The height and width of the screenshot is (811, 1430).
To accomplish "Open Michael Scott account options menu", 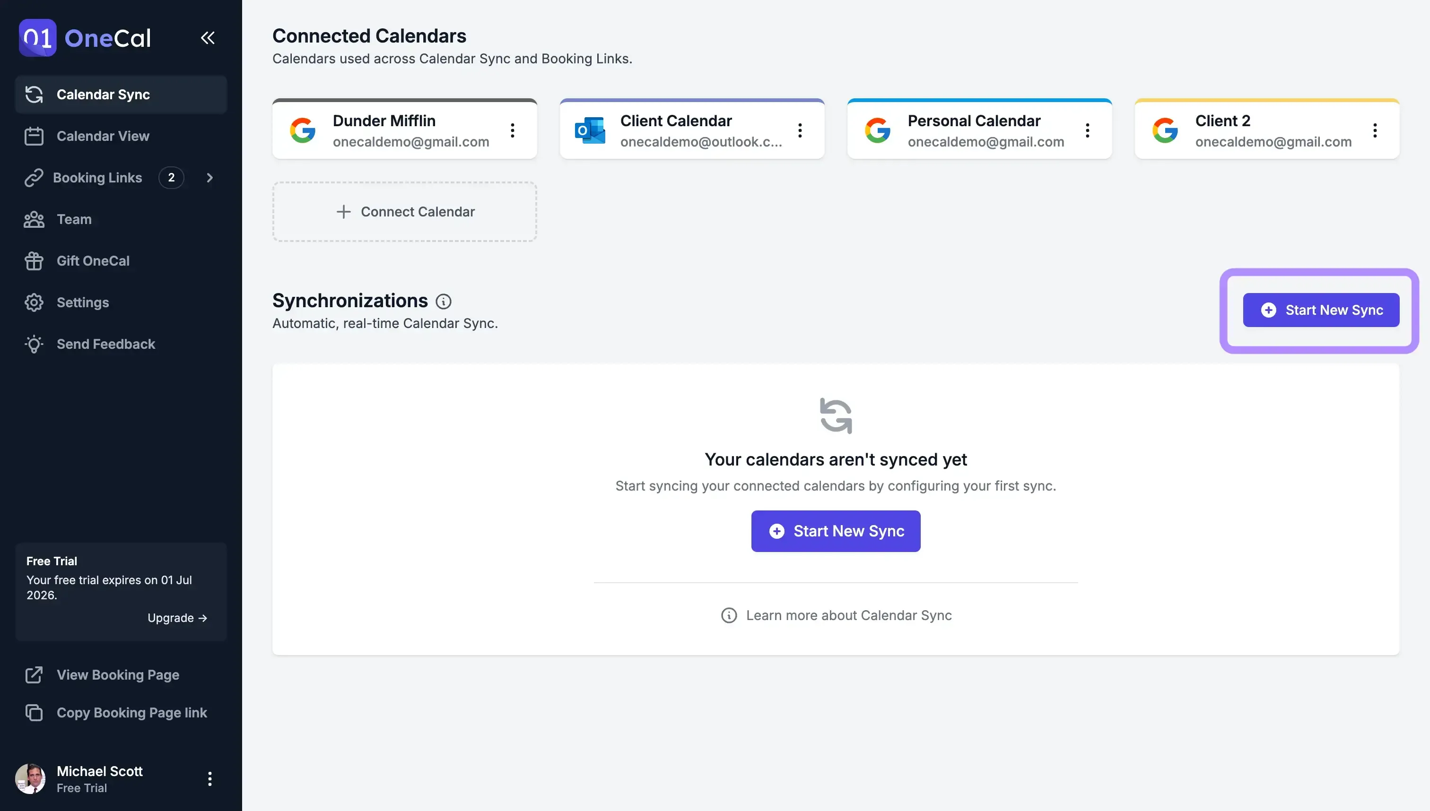I will click(209, 778).
